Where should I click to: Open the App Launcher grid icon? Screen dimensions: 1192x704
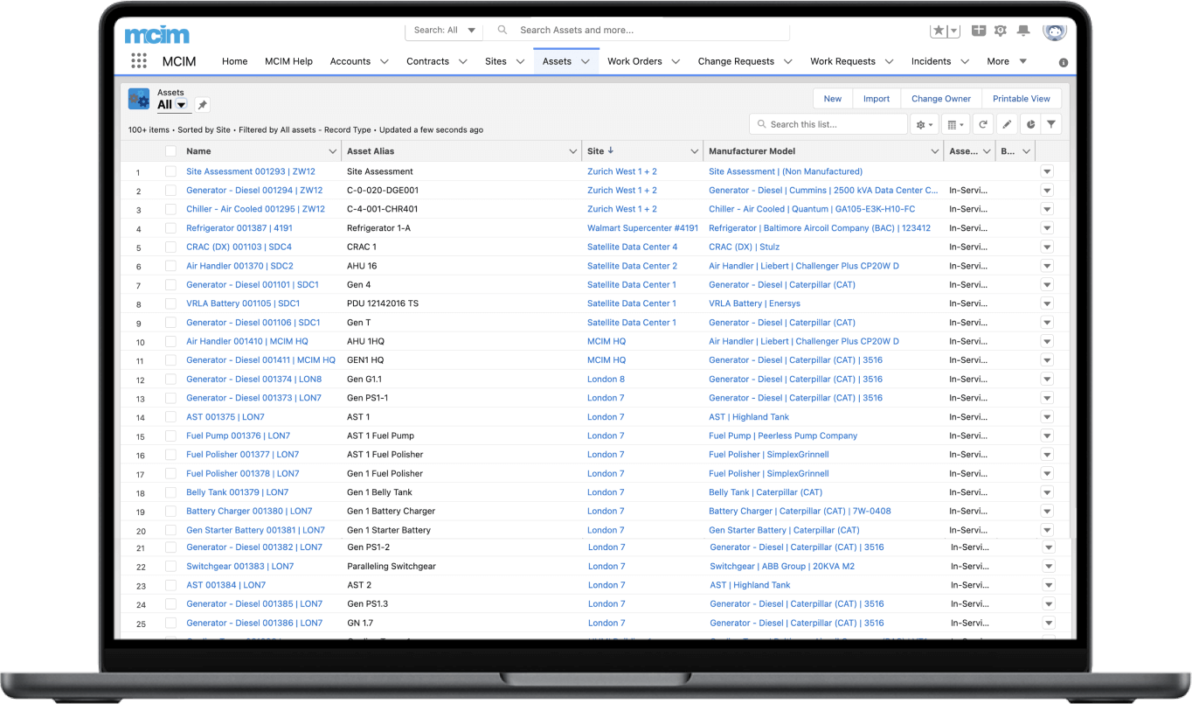[139, 61]
